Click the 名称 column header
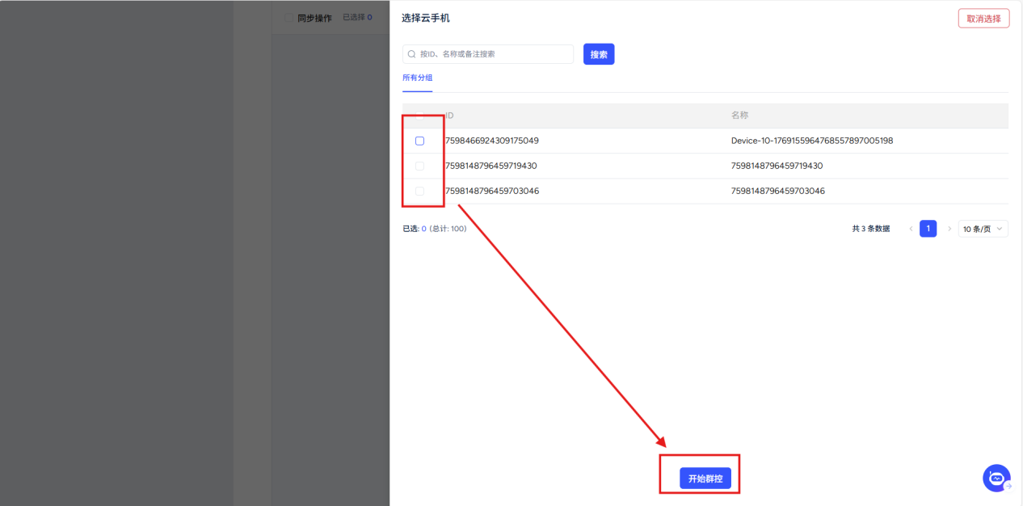Image resolution: width=1023 pixels, height=506 pixels. (739, 116)
